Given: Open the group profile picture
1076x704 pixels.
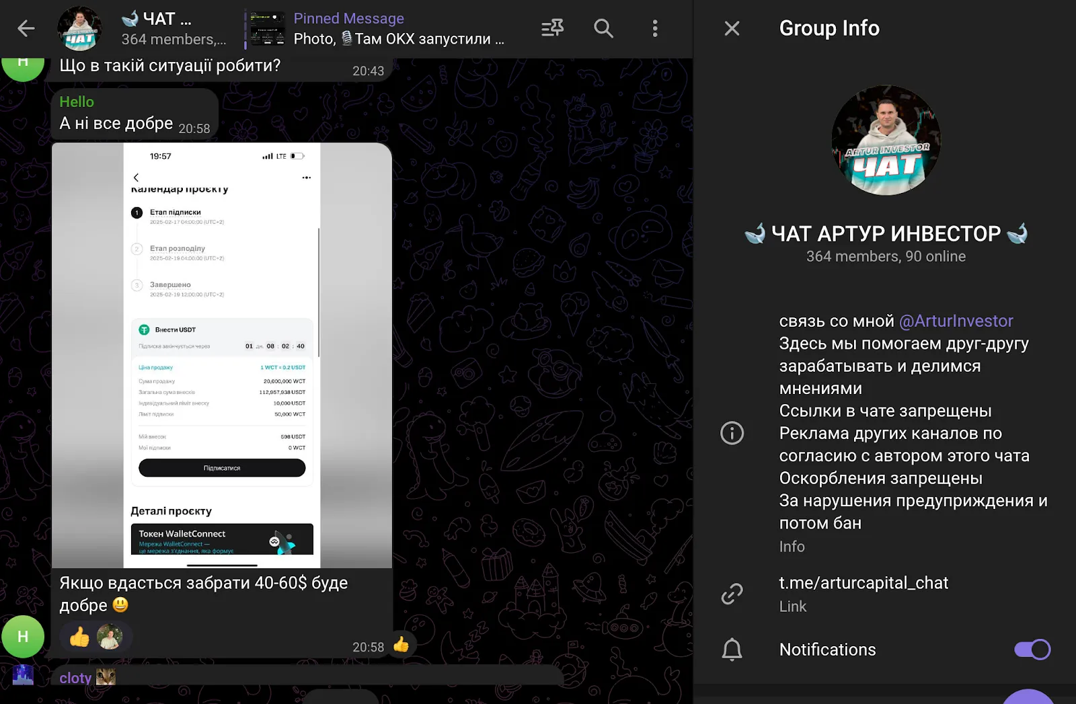Looking at the screenshot, I should [x=886, y=140].
